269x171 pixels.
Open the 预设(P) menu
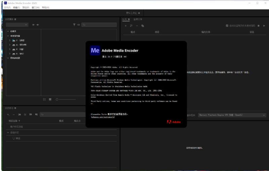[x=26, y=7]
